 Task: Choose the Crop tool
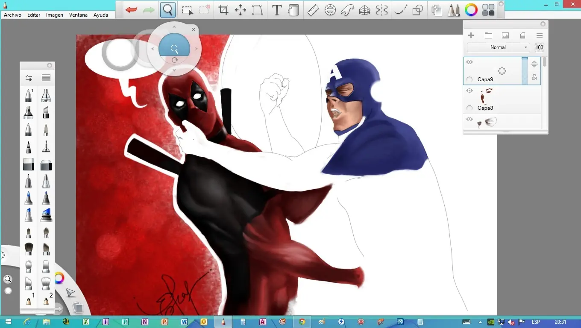[x=223, y=10]
